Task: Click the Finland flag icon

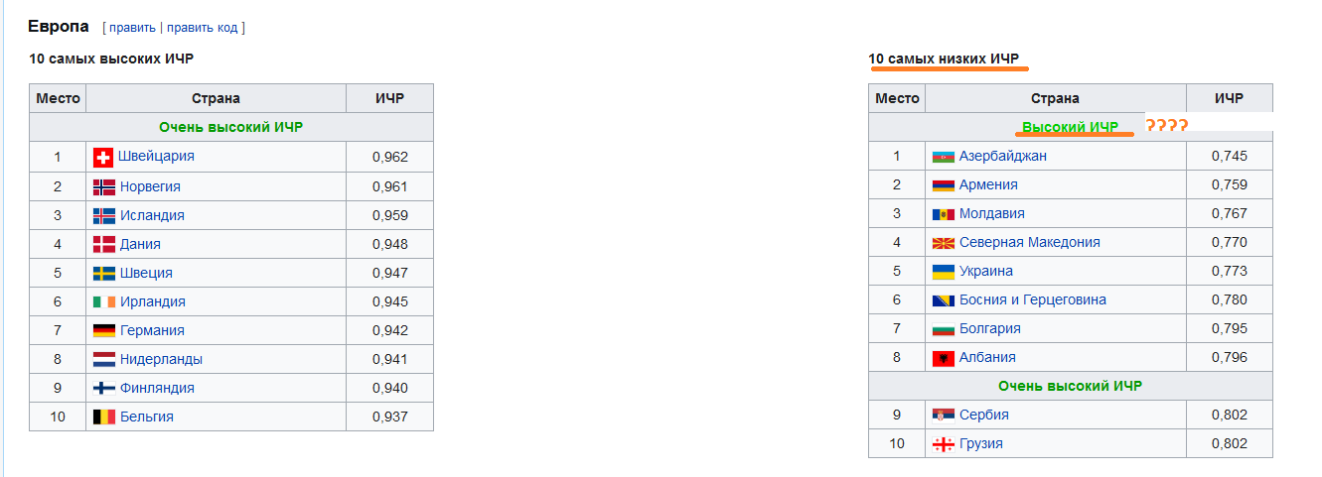Action: click(x=103, y=388)
